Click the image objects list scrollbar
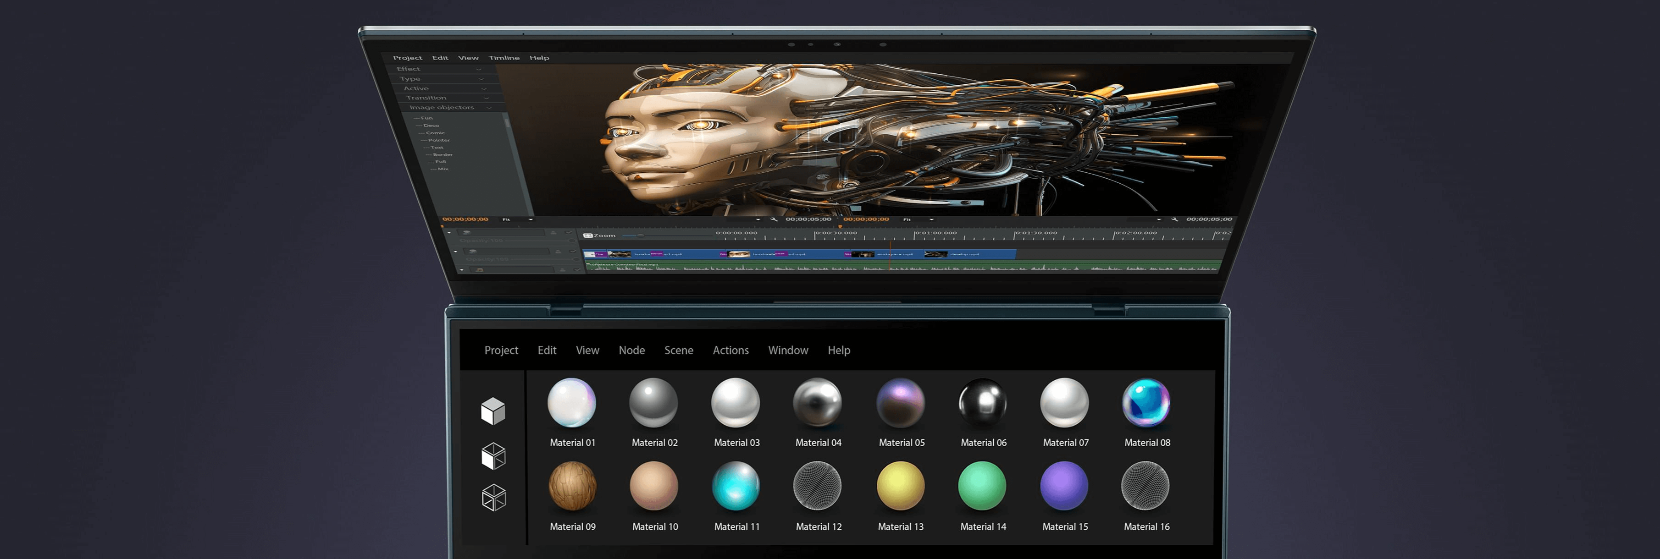1660x559 pixels. coord(507,122)
